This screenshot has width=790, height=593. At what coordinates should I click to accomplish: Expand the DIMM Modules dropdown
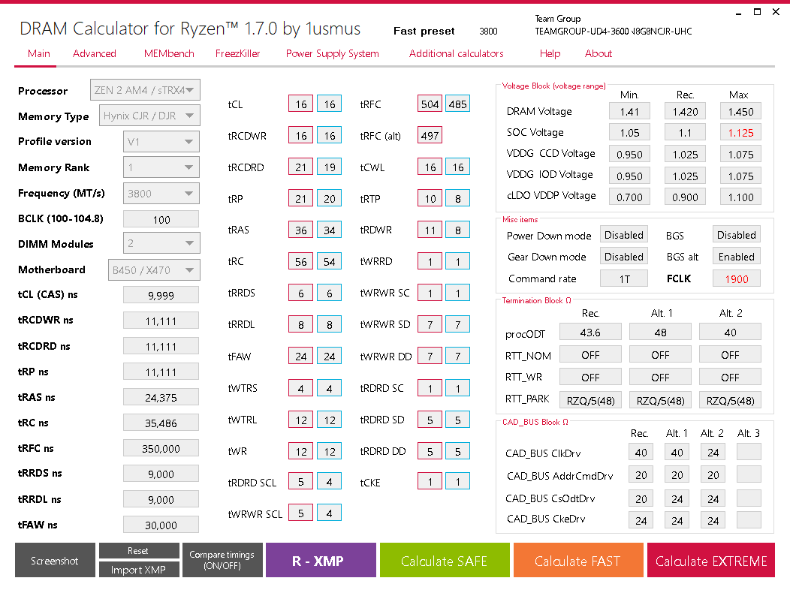[161, 243]
